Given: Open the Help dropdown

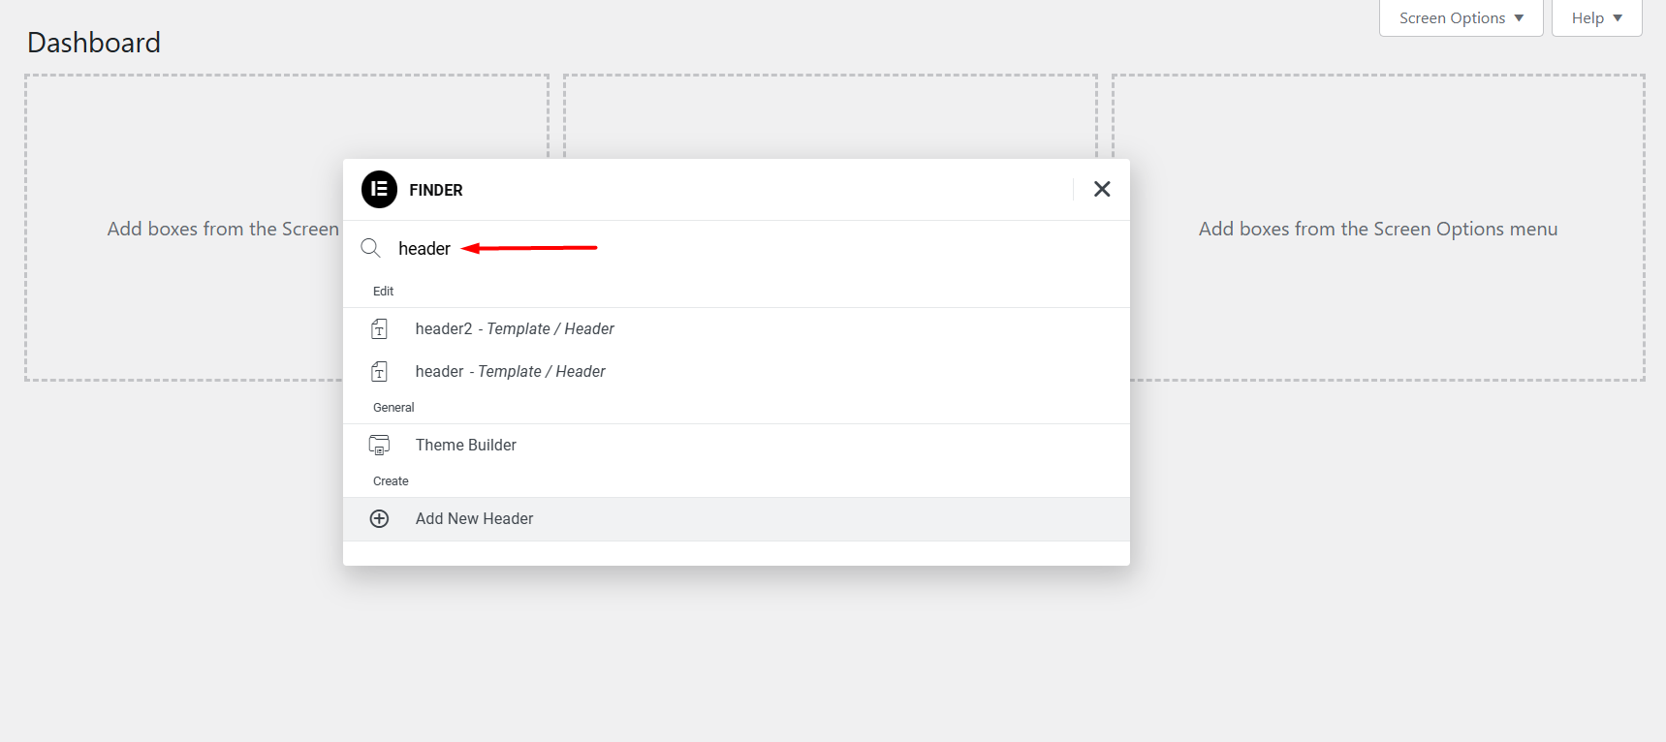Looking at the screenshot, I should 1596,18.
